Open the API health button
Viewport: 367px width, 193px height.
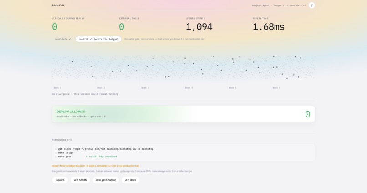tap(80, 180)
